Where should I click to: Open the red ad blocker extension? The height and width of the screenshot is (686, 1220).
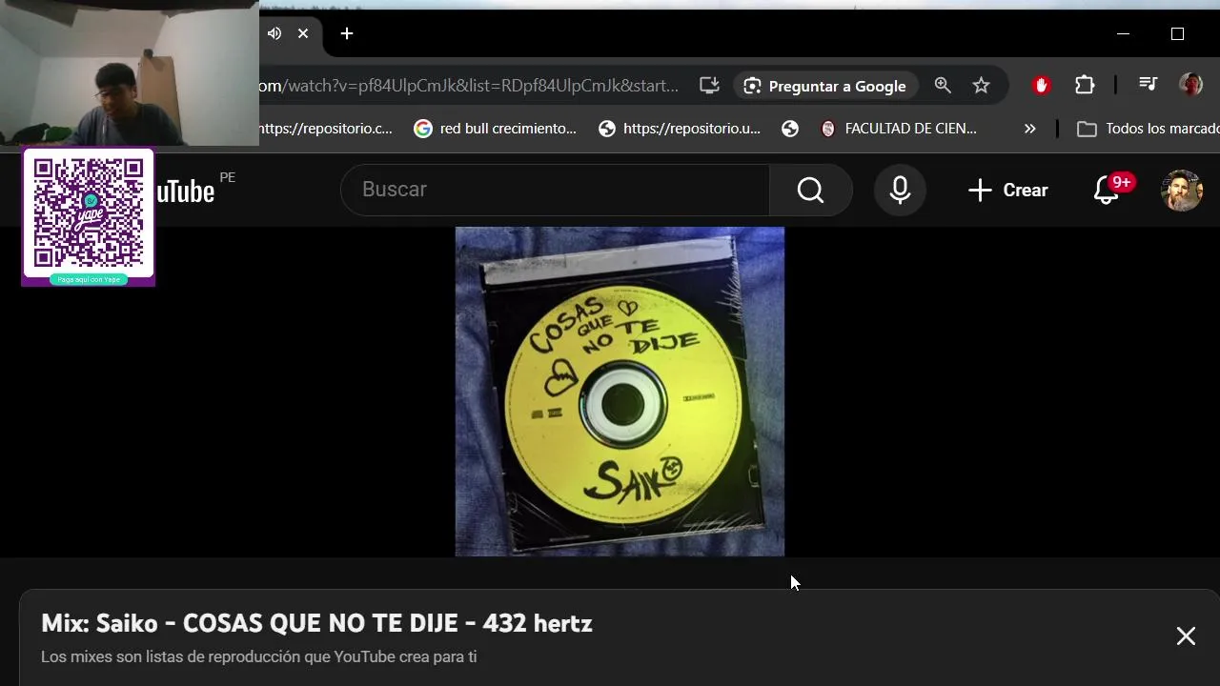pyautogui.click(x=1041, y=86)
